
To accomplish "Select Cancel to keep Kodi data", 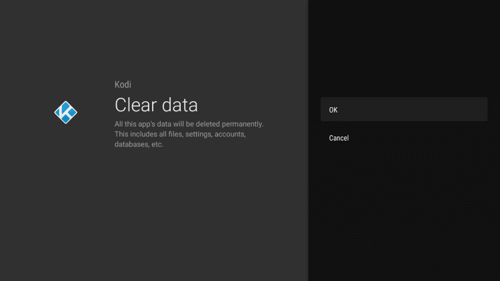I will click(x=404, y=138).
